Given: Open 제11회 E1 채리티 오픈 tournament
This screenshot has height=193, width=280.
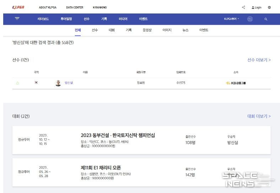Looking at the screenshot, I should (x=101, y=167).
